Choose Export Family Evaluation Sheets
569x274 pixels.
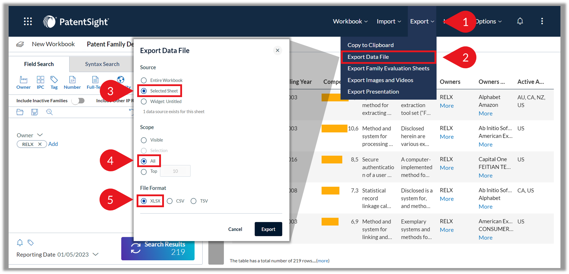click(388, 69)
